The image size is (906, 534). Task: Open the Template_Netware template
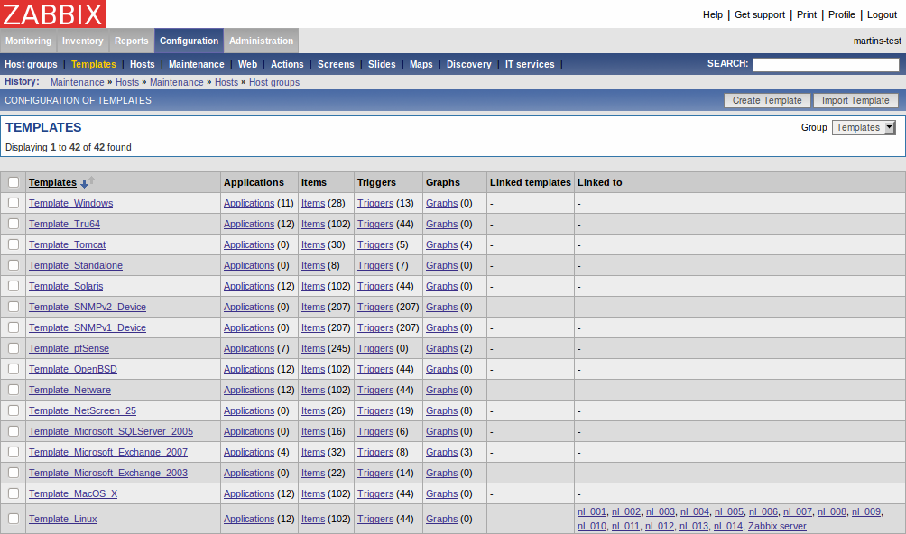tap(69, 391)
